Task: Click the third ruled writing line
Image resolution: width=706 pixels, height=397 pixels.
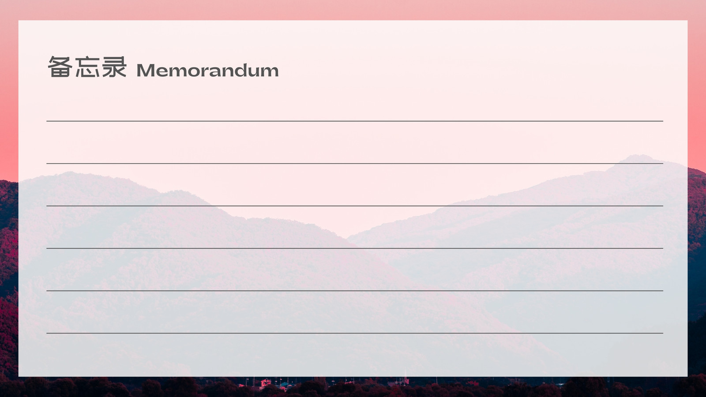Action: coord(354,206)
